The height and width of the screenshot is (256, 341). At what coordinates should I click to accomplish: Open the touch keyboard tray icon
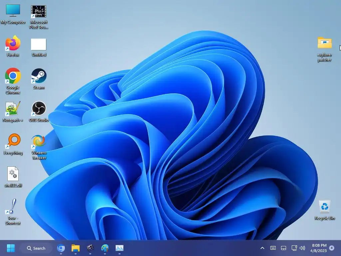pyautogui.click(x=273, y=248)
